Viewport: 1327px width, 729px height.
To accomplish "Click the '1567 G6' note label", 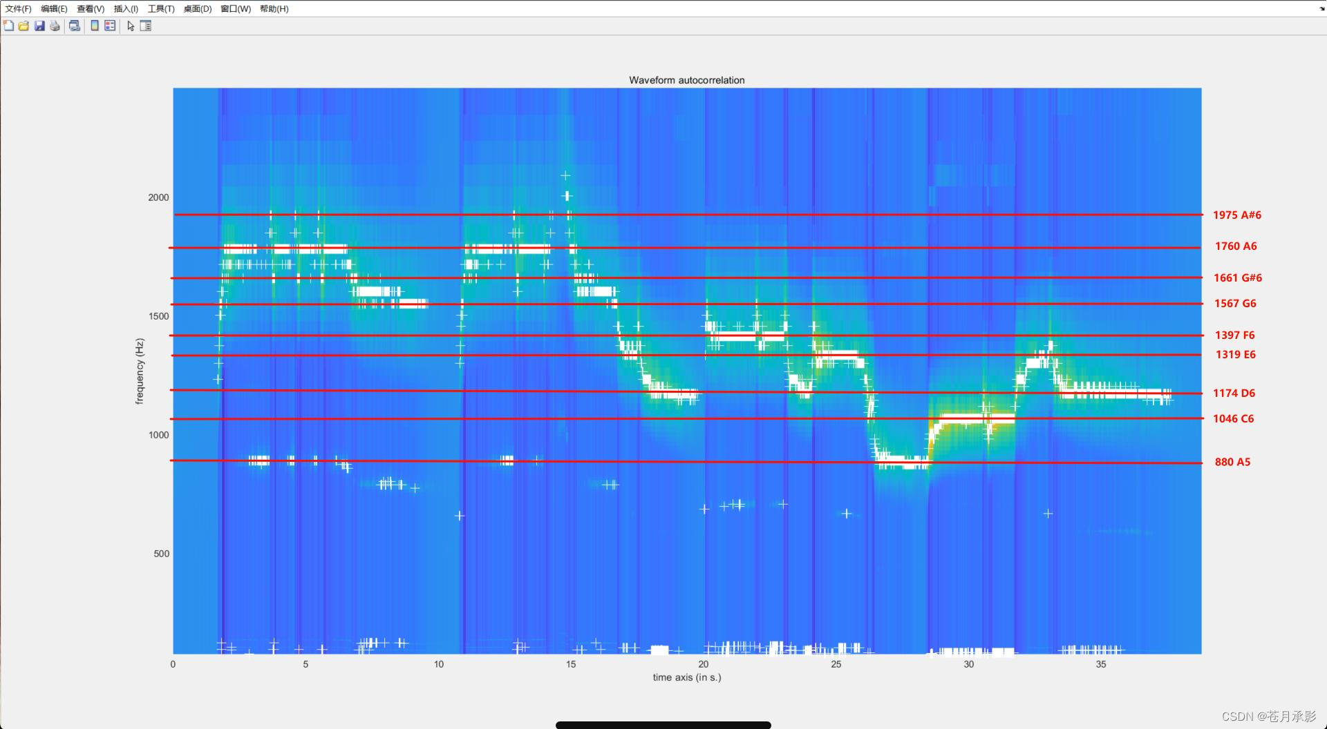I will [x=1235, y=303].
